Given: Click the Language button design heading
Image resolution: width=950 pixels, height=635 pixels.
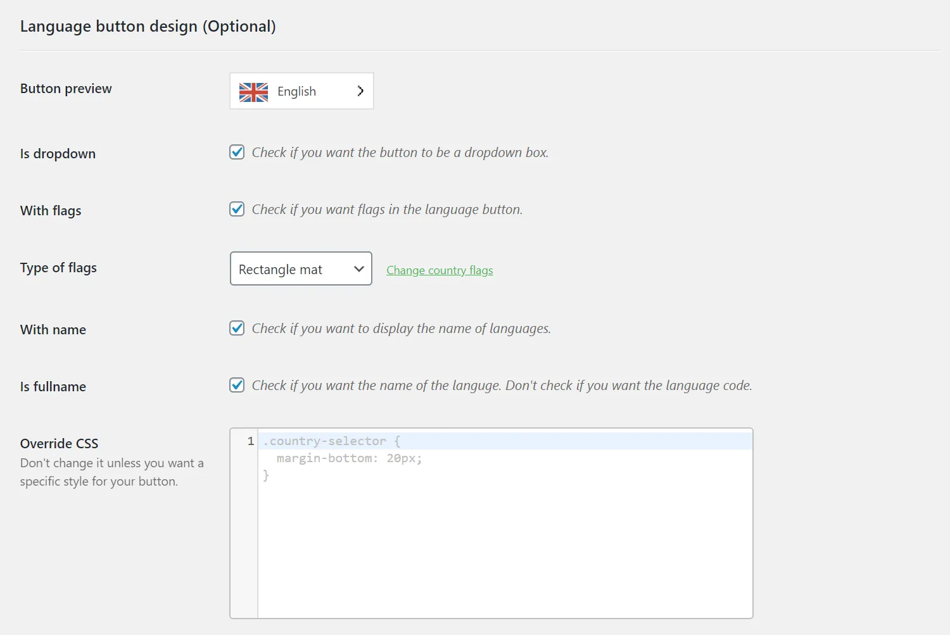Looking at the screenshot, I should tap(148, 26).
